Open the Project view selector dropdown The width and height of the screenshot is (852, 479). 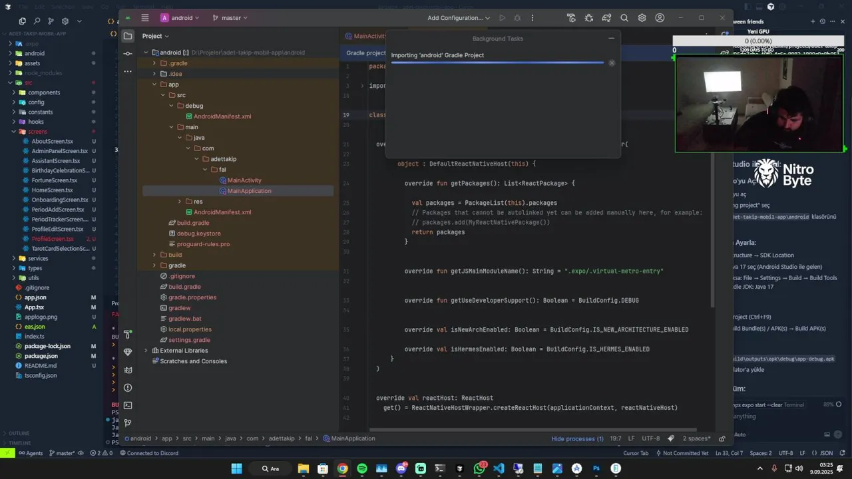pyautogui.click(x=156, y=36)
